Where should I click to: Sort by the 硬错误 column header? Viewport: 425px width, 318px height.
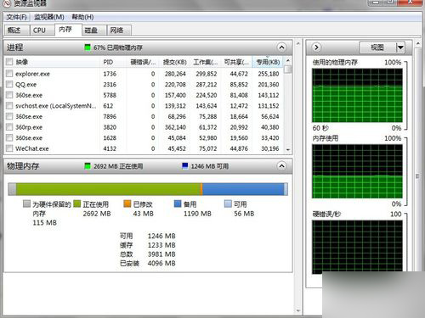point(143,62)
